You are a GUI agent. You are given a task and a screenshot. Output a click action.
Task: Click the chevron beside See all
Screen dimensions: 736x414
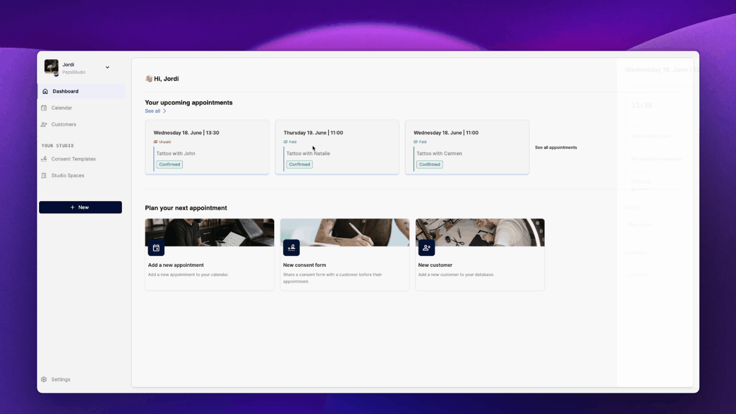pos(164,111)
